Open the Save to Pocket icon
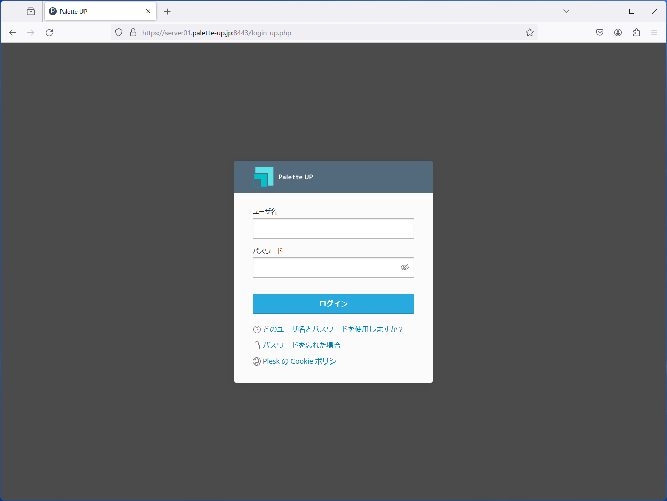 (600, 33)
